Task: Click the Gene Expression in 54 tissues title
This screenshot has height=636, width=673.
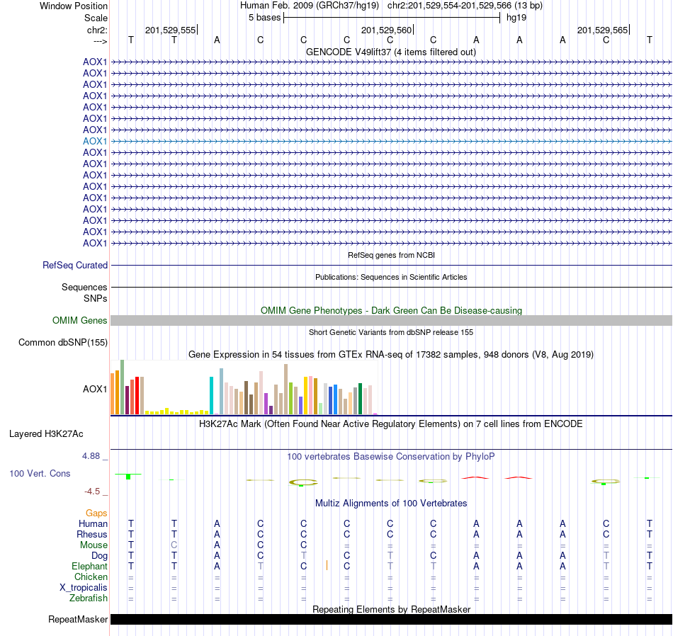Action: pos(391,355)
